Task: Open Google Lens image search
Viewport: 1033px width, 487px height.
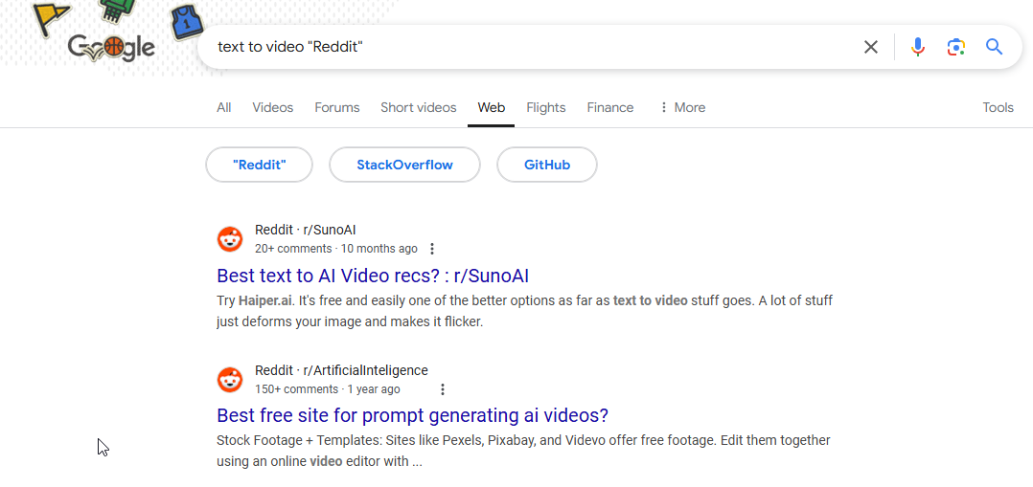Action: coord(956,47)
